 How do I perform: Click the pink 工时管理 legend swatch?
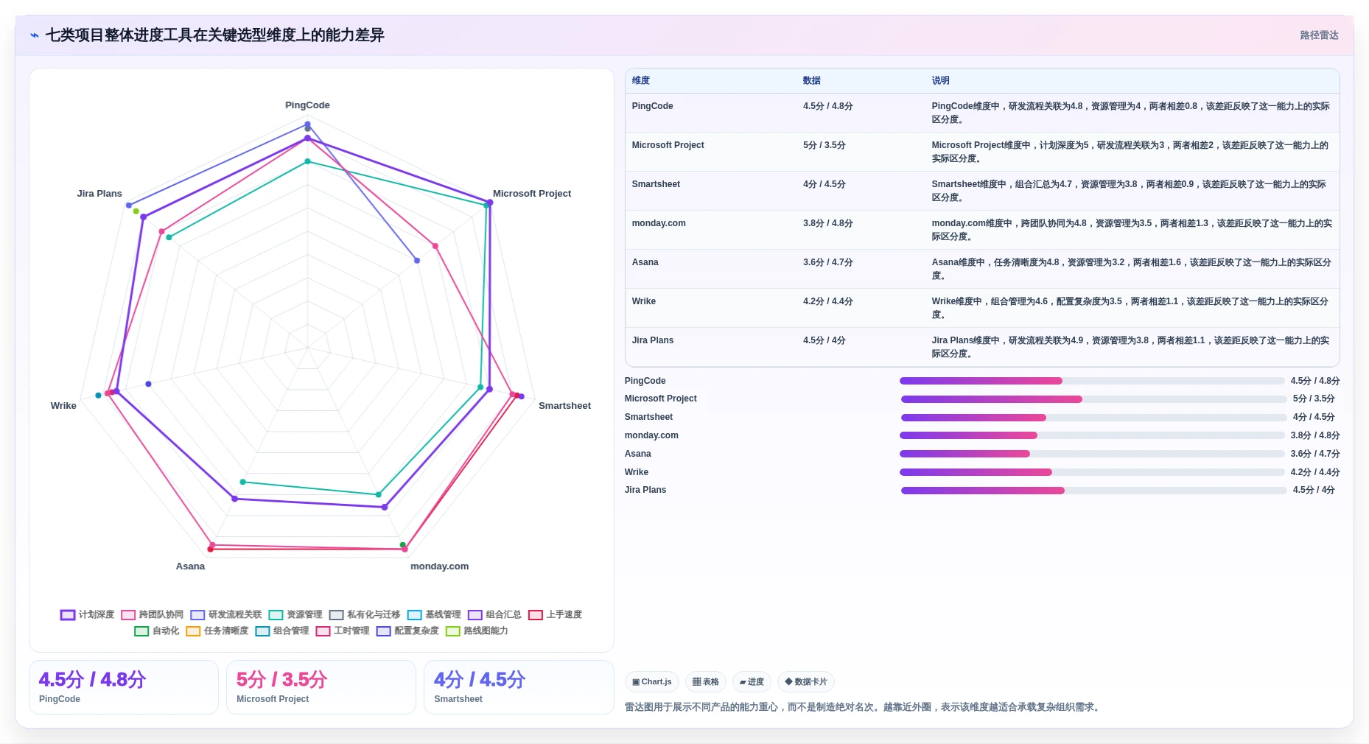pos(323,631)
